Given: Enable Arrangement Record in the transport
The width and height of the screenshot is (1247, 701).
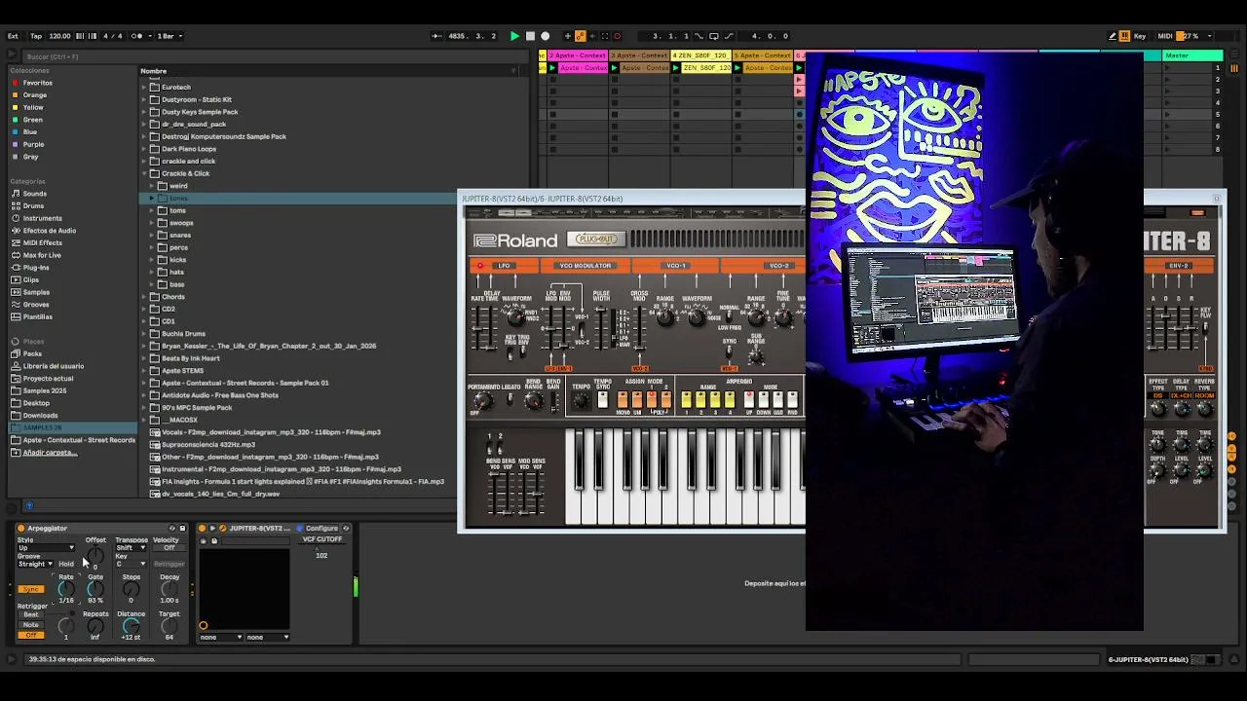Looking at the screenshot, I should tap(545, 36).
